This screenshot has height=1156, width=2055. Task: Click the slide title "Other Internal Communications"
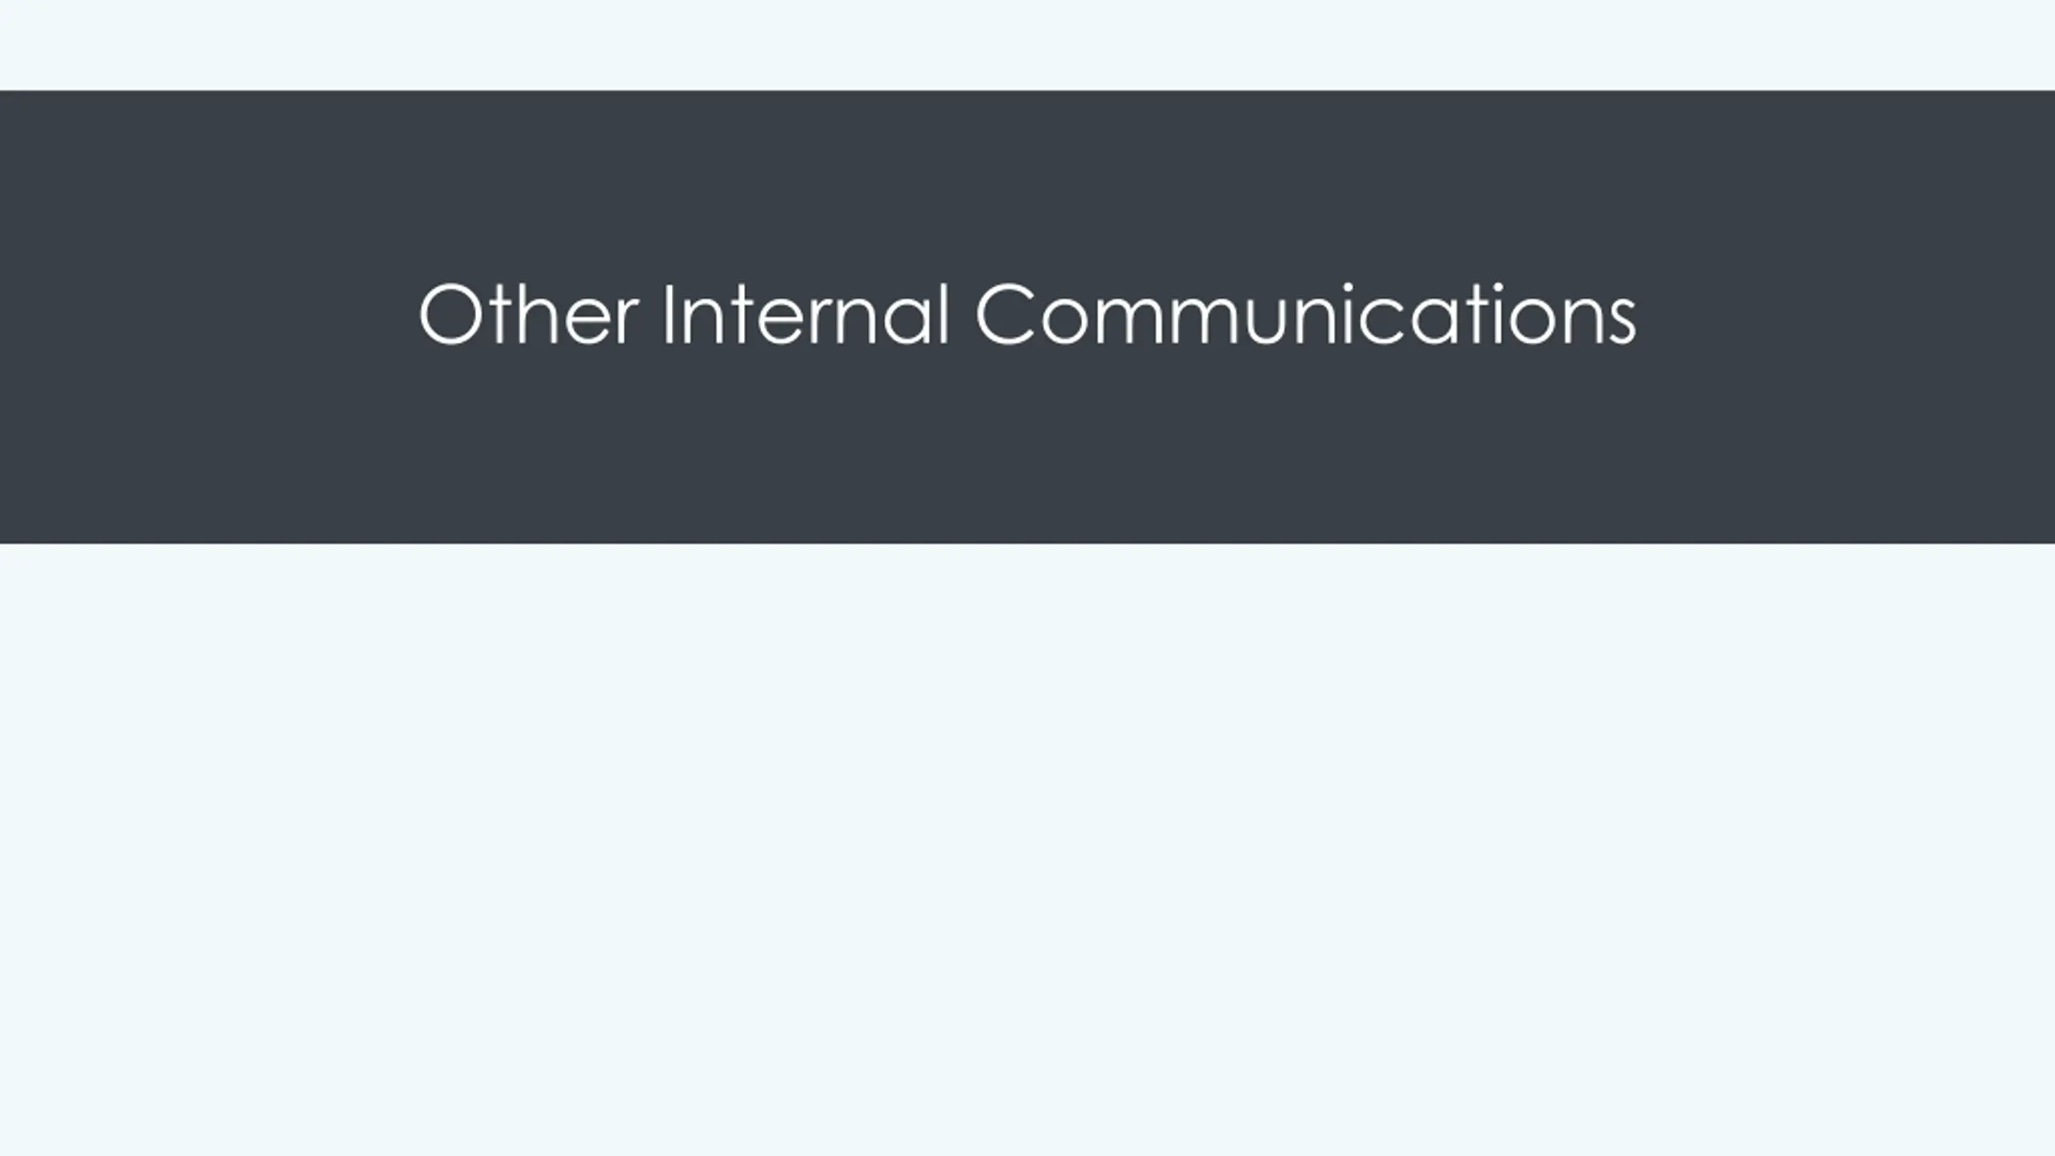[x=1027, y=314]
